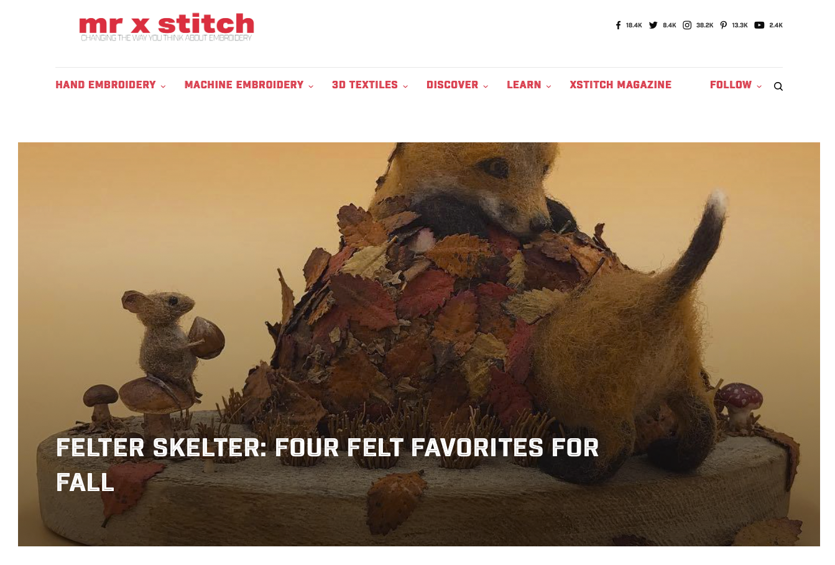Open the XStitch Magazine menu item
This screenshot has height=565, width=835.
(620, 85)
